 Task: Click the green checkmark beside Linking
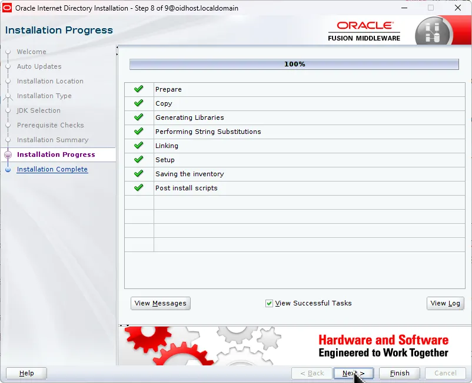(x=139, y=146)
